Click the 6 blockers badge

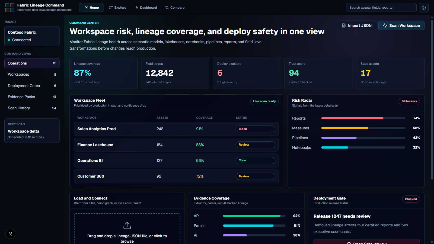tap(409, 101)
